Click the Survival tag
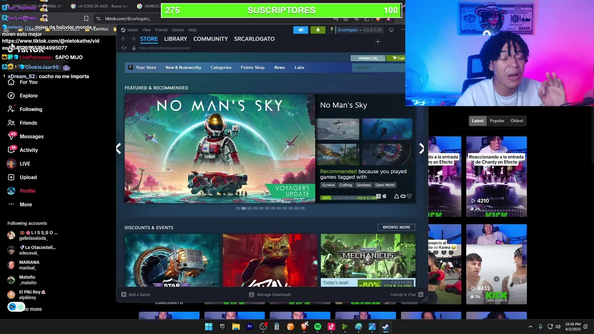Viewport: 594px width, 334px height. pos(328,185)
